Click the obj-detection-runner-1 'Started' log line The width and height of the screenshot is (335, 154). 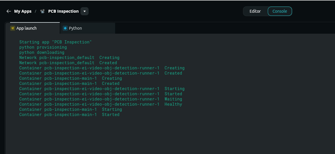point(101,94)
